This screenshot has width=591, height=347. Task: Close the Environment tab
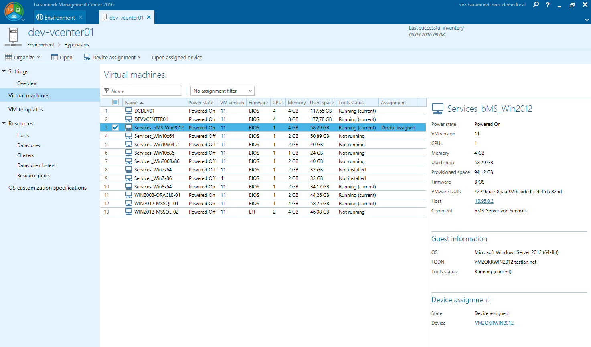tap(81, 17)
